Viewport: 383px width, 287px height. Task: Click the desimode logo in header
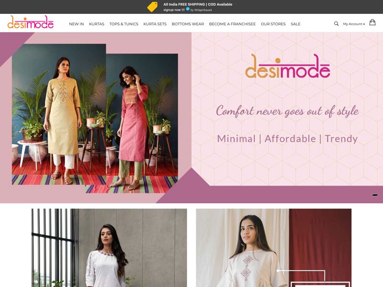coord(31,22)
